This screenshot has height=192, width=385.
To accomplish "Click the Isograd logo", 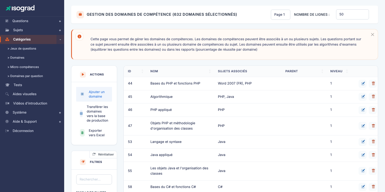I will pos(20,8).
